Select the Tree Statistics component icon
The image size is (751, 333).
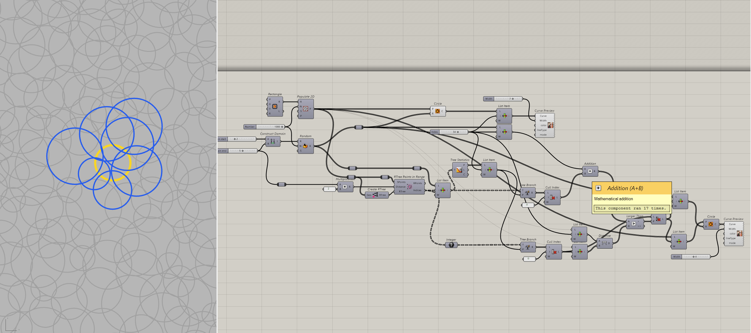pos(459,170)
